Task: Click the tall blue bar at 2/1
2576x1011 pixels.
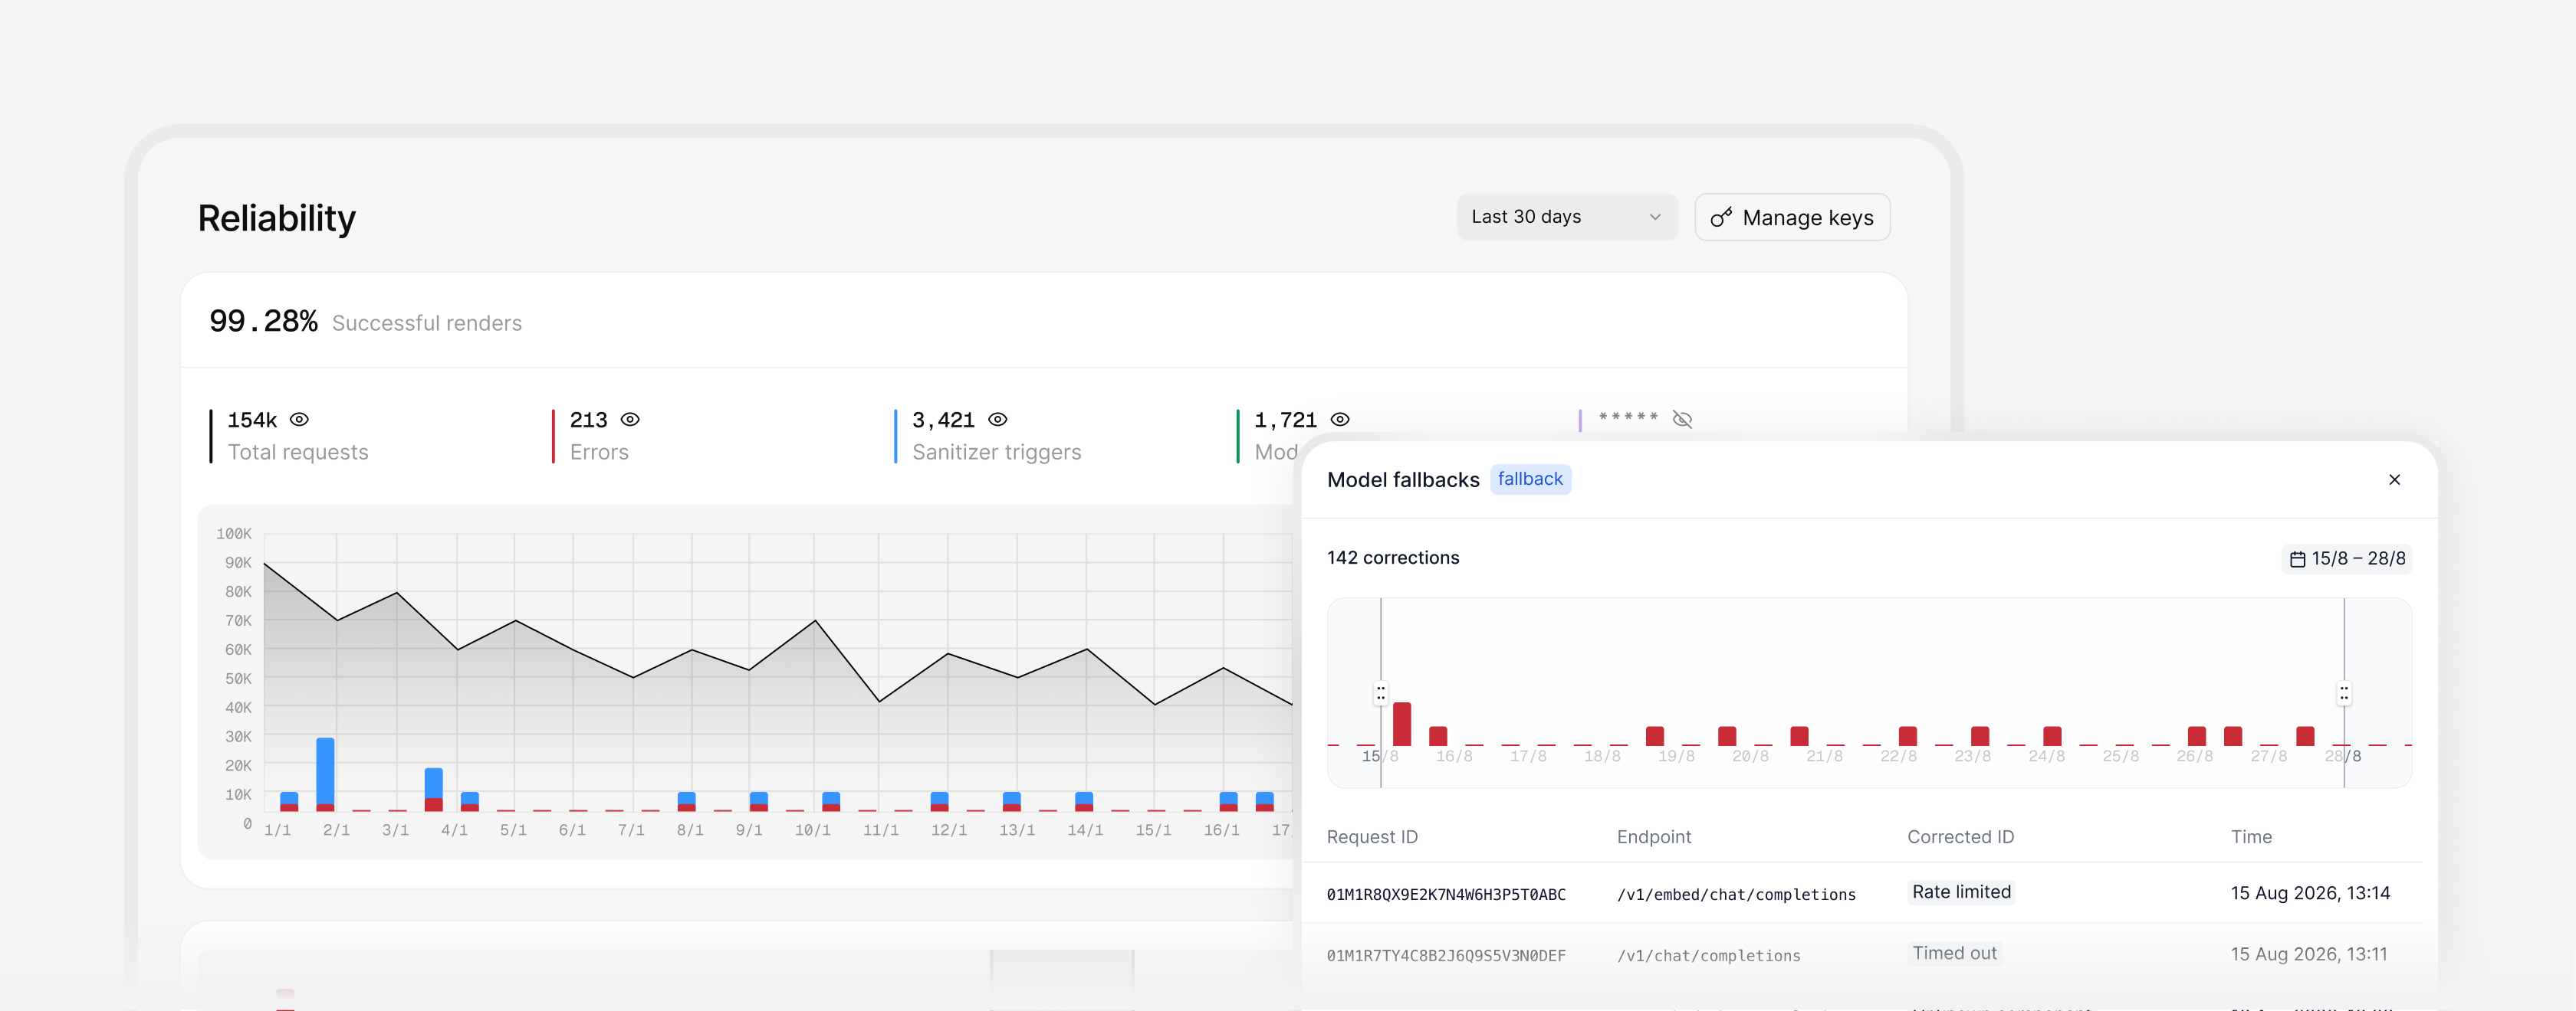Action: click(x=325, y=771)
